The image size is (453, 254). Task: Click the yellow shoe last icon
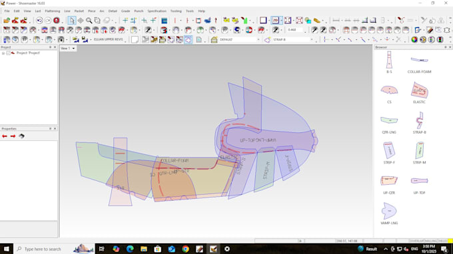coord(317,21)
